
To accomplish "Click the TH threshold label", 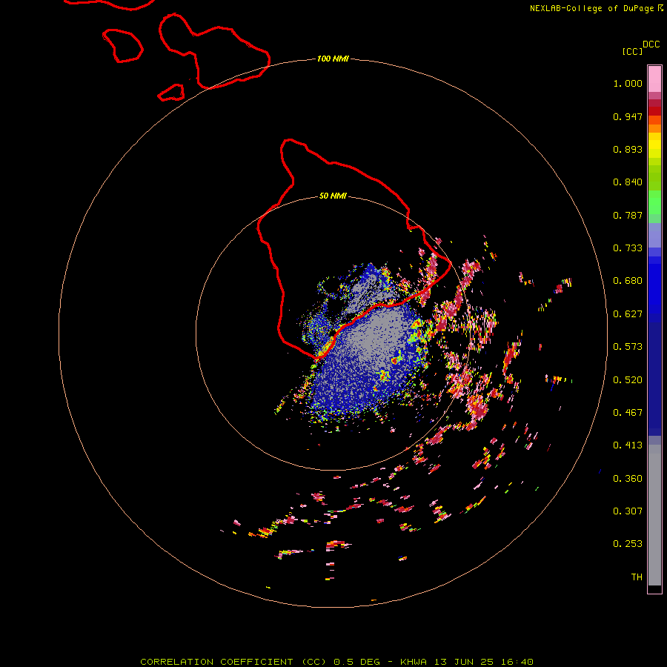I will click(637, 577).
